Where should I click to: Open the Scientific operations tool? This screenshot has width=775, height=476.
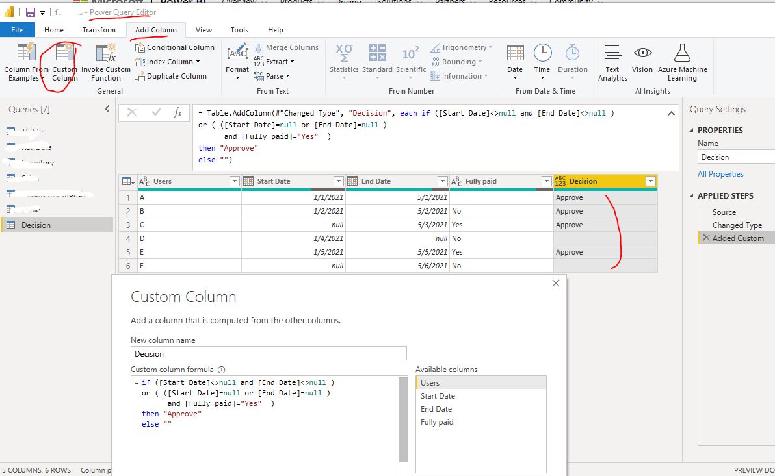[411, 61]
